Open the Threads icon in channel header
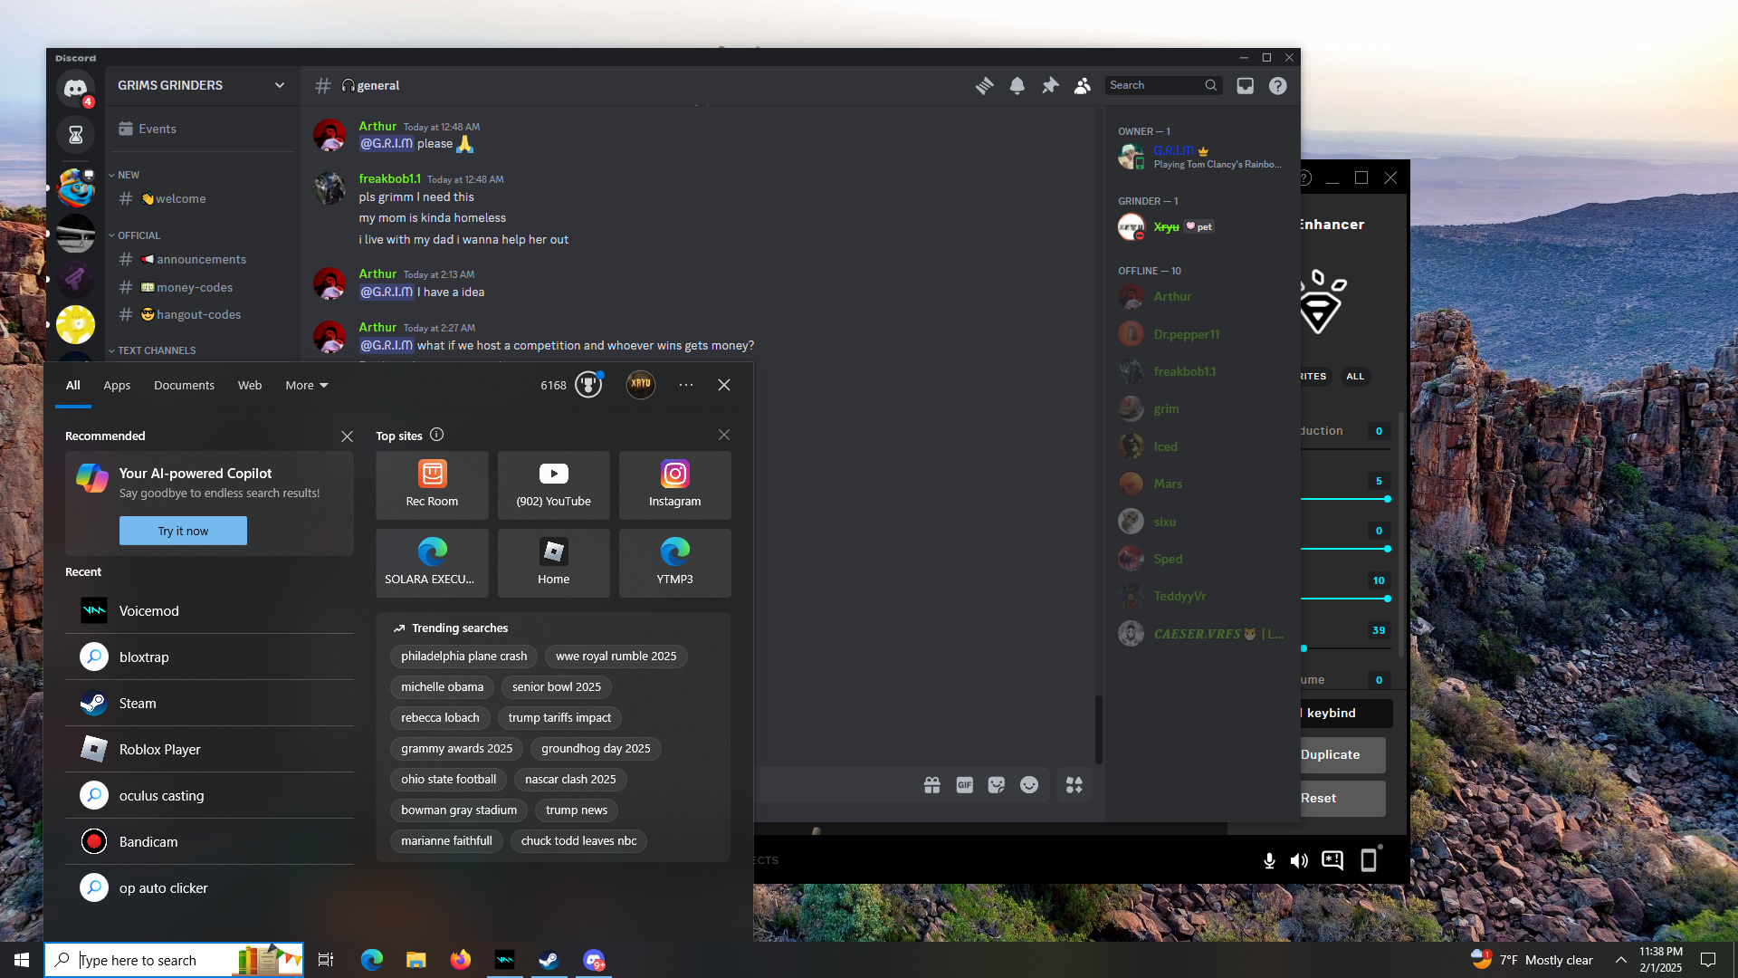The width and height of the screenshot is (1738, 978). [x=984, y=85]
